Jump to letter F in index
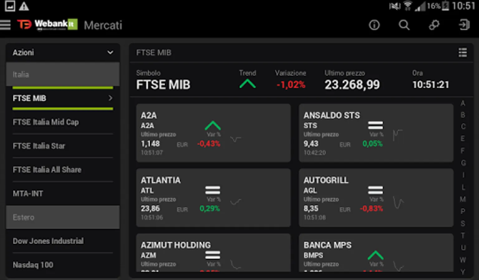The width and height of the screenshot is (479, 280). pos(463,151)
